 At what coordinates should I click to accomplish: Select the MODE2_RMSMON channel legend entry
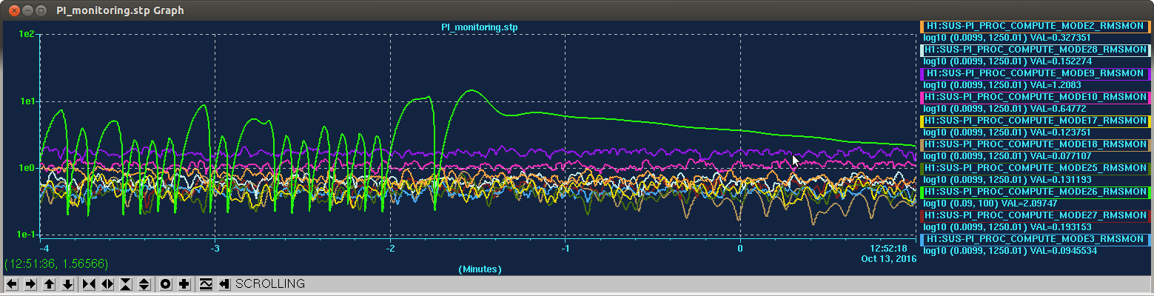(x=1035, y=26)
